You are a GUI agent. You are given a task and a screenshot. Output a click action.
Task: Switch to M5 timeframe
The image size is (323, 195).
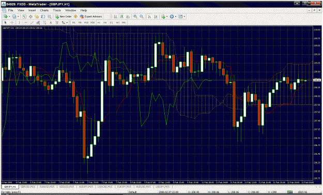tap(80, 23)
